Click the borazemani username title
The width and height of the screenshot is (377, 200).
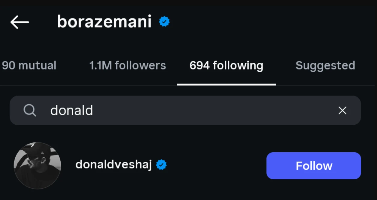tap(104, 22)
